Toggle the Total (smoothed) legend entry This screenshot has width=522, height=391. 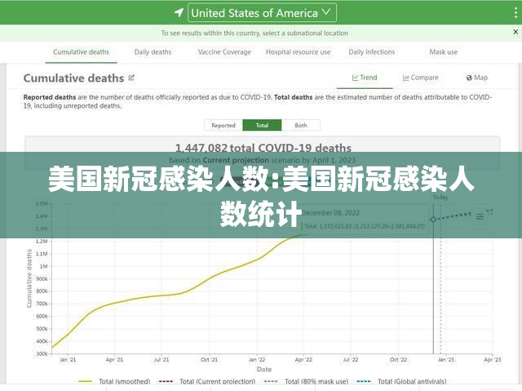pyautogui.click(x=114, y=381)
